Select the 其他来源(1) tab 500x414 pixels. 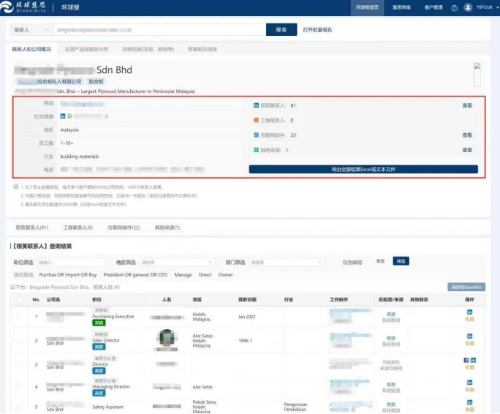tap(167, 227)
